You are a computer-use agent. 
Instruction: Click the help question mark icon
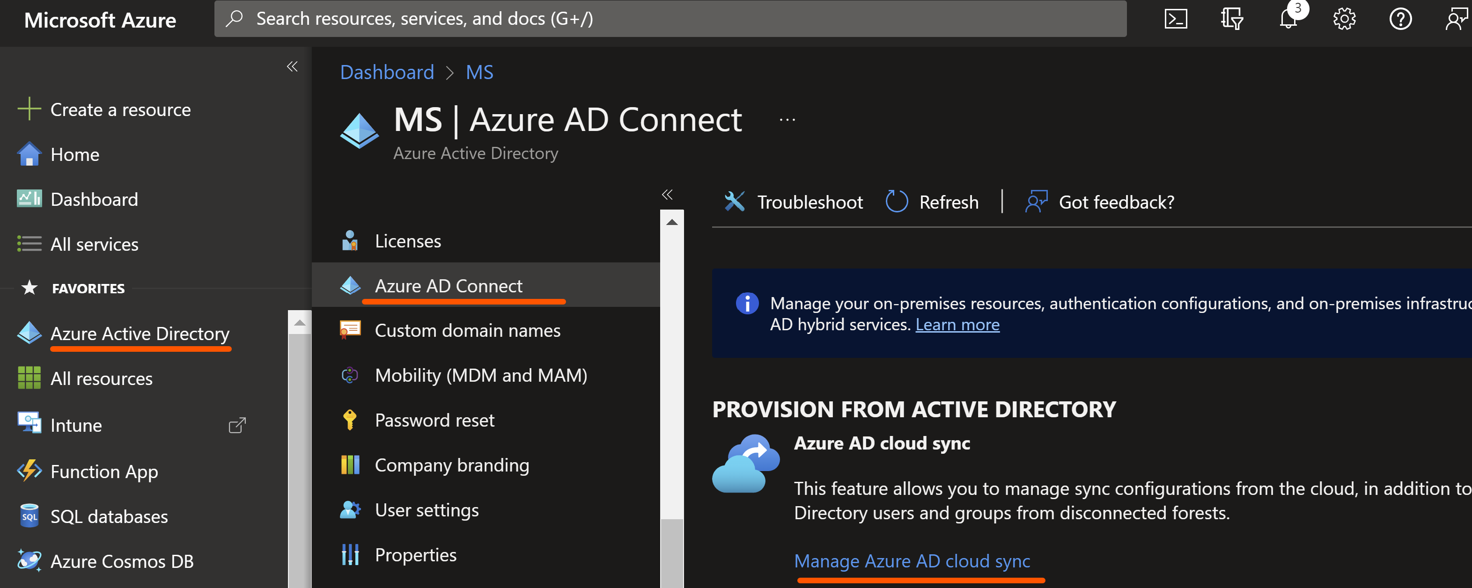point(1400,19)
